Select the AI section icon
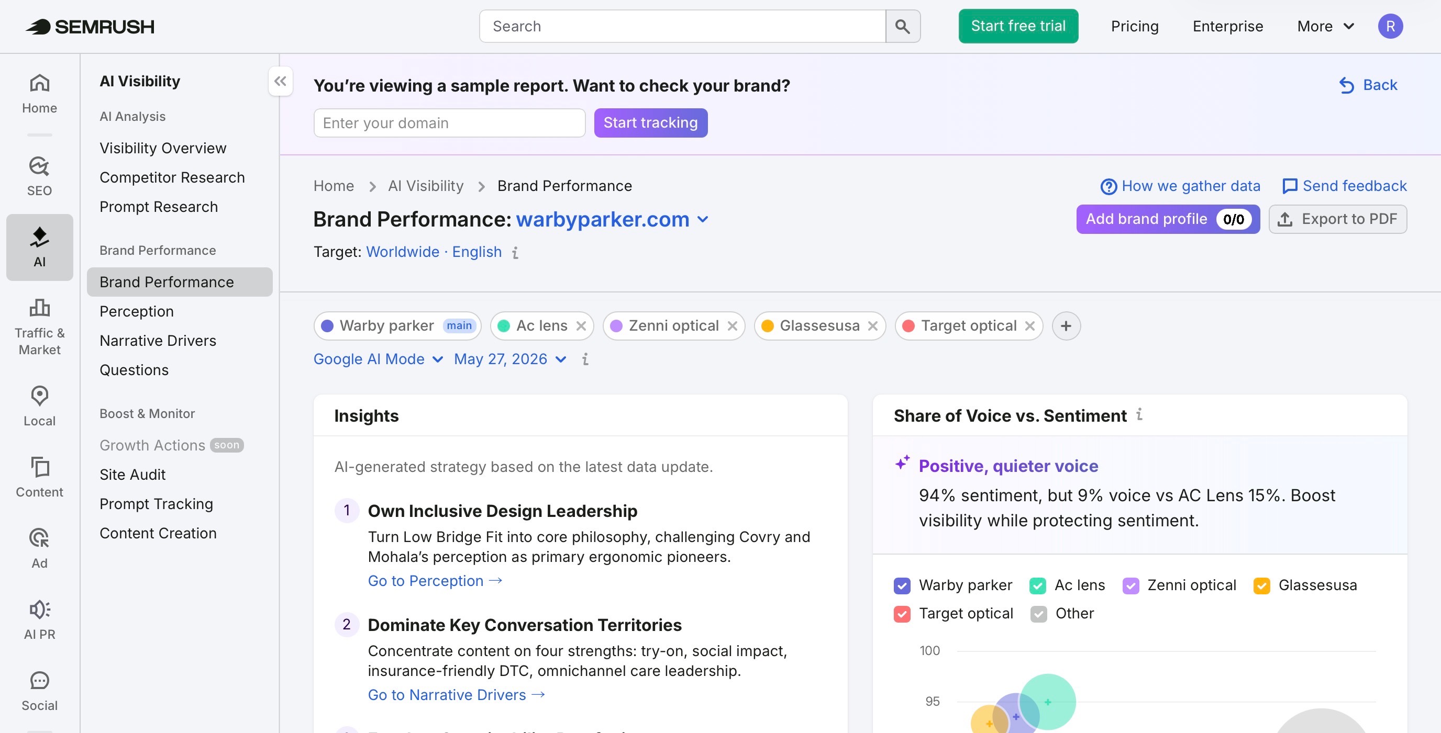 (39, 247)
